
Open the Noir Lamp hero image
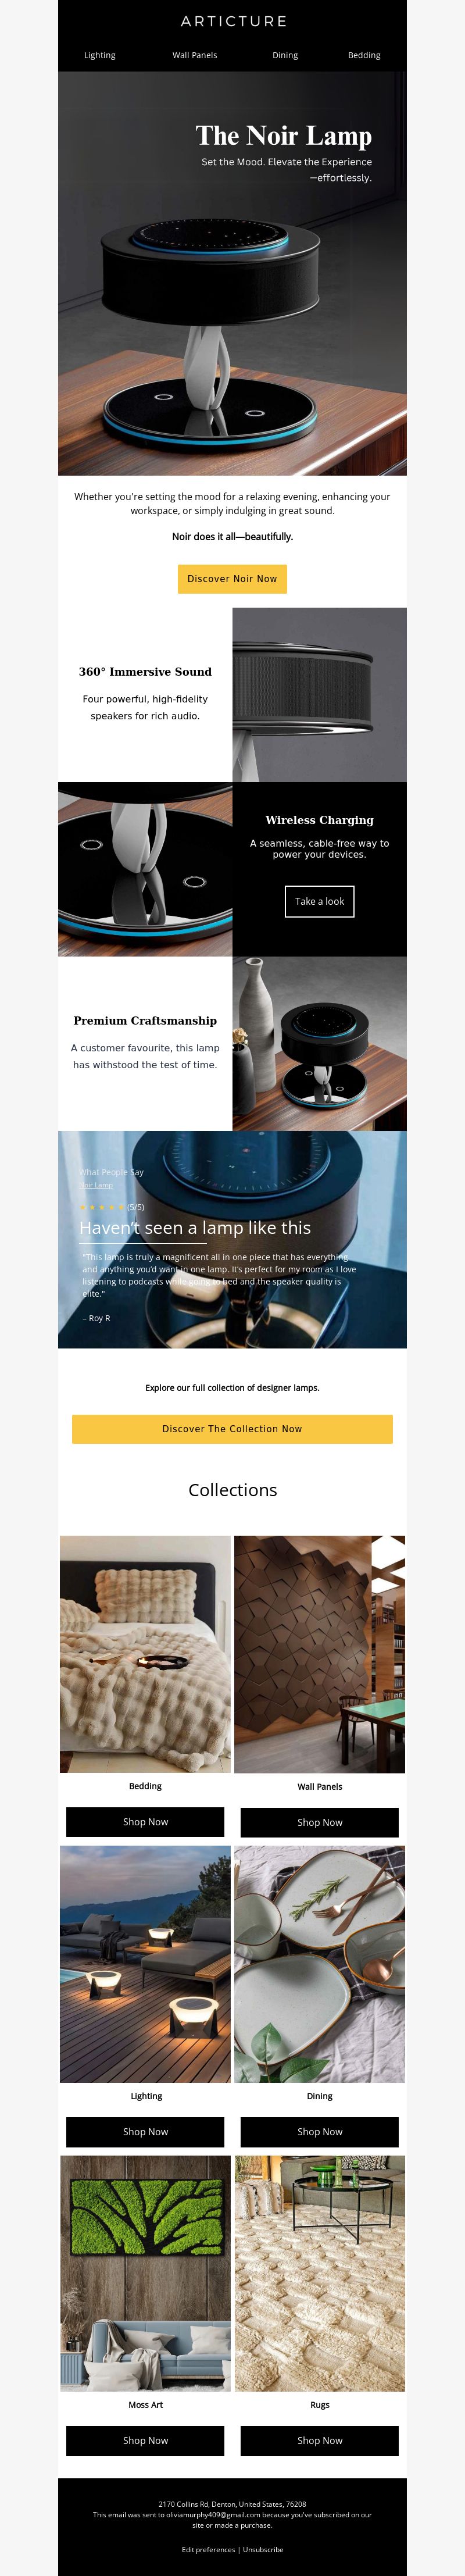tap(232, 273)
